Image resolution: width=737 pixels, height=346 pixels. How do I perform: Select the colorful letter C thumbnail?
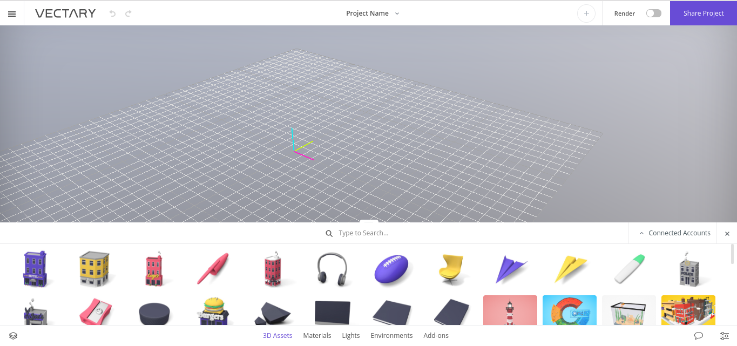tap(570, 310)
